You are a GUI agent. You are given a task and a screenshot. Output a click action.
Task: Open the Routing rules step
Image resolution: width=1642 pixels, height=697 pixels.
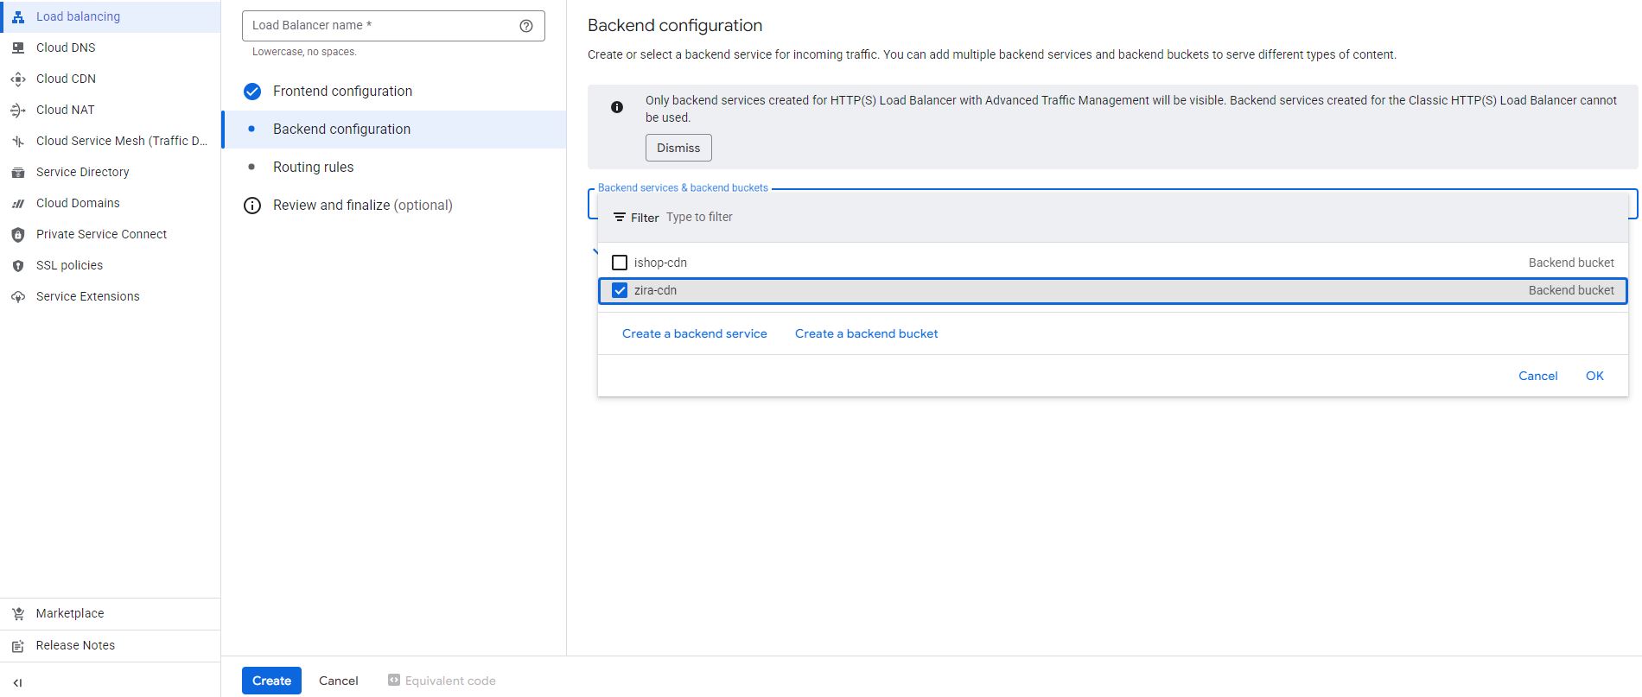click(313, 167)
